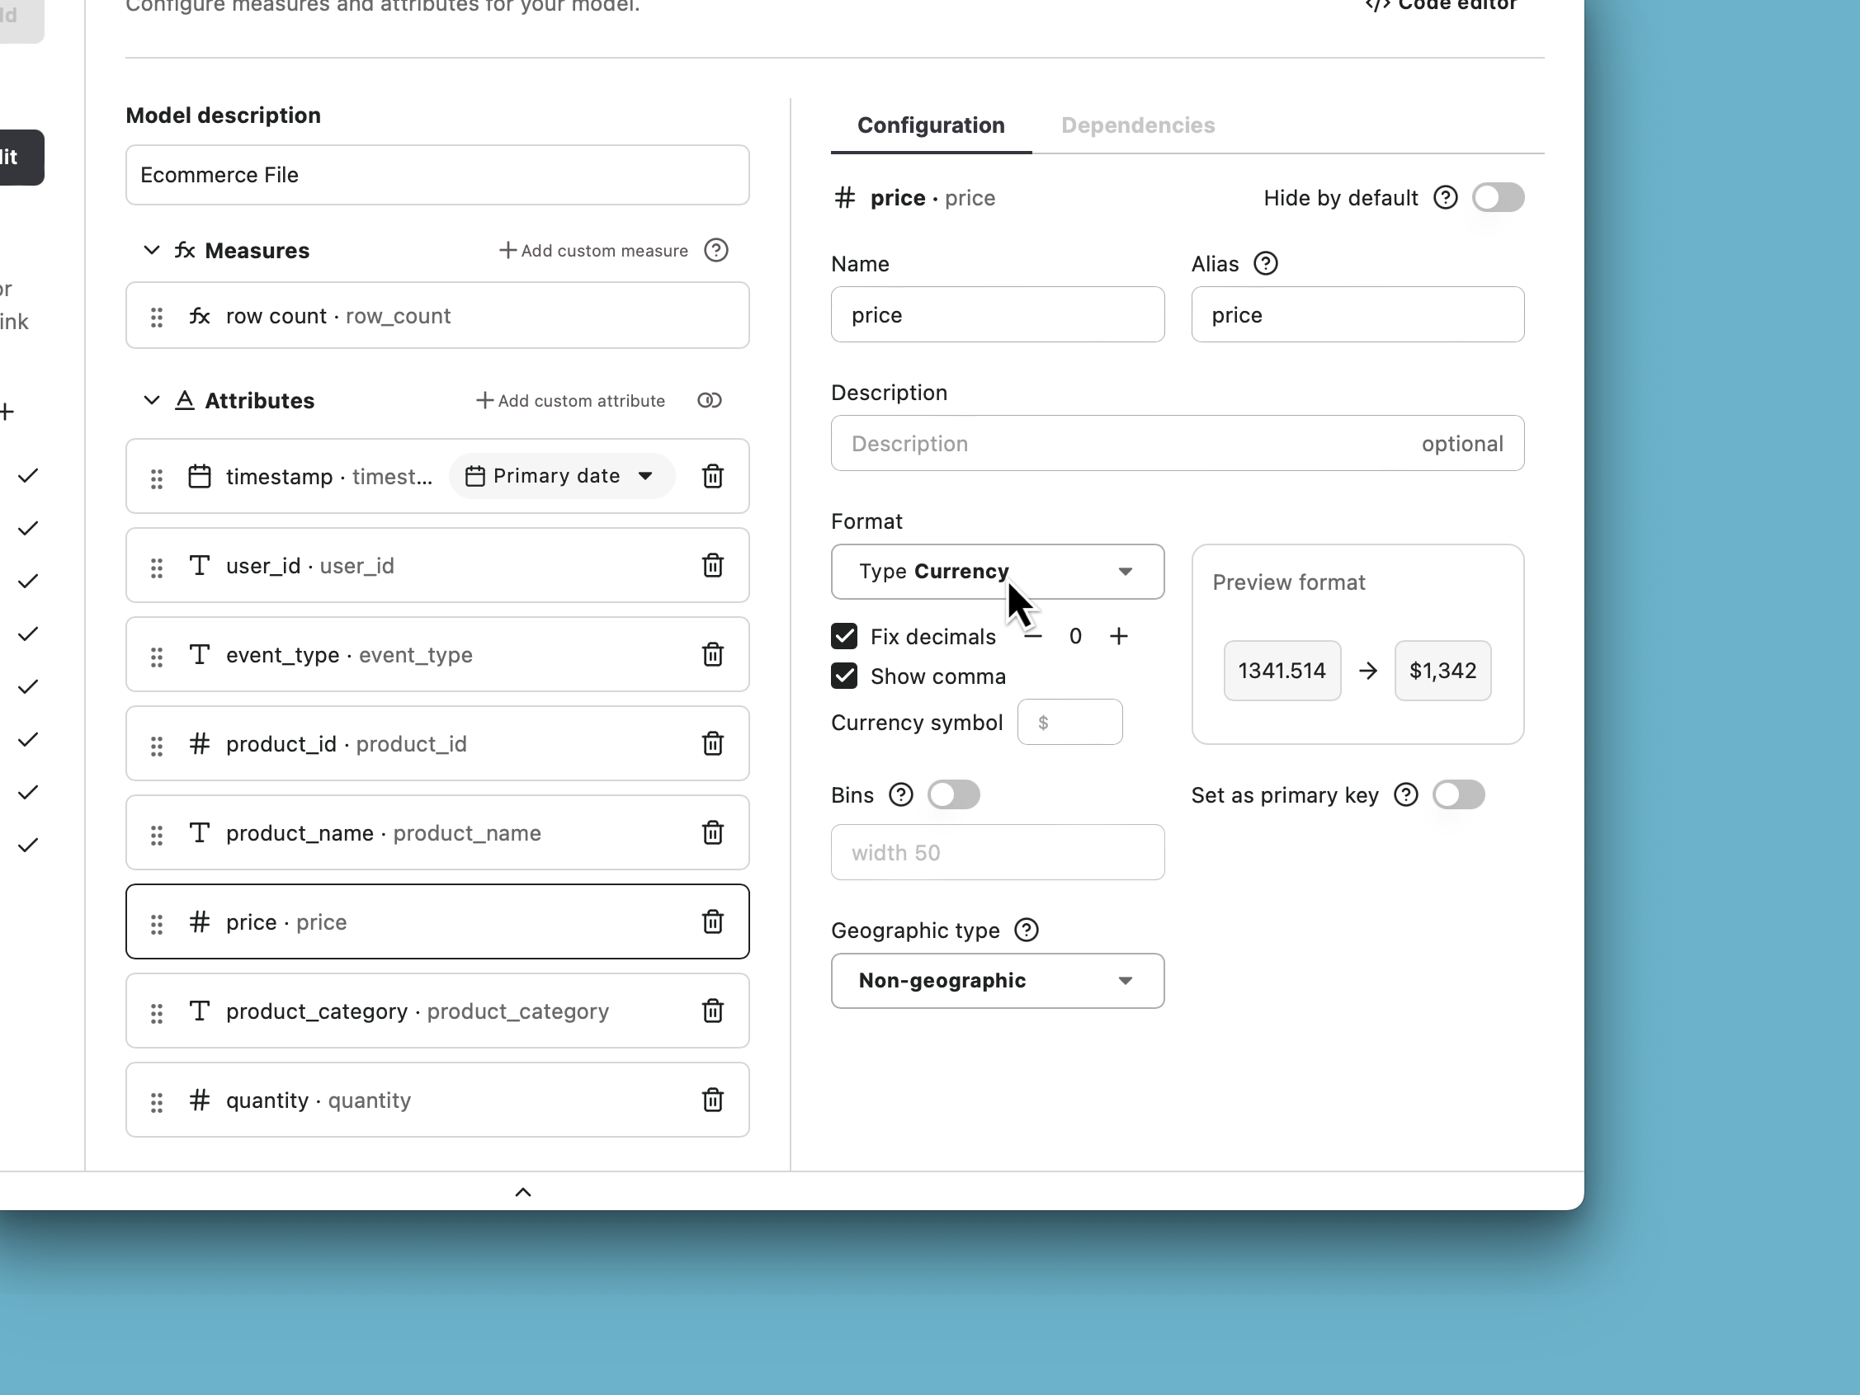Click drag handle of user_id row
1860x1395 pixels.
click(x=157, y=568)
